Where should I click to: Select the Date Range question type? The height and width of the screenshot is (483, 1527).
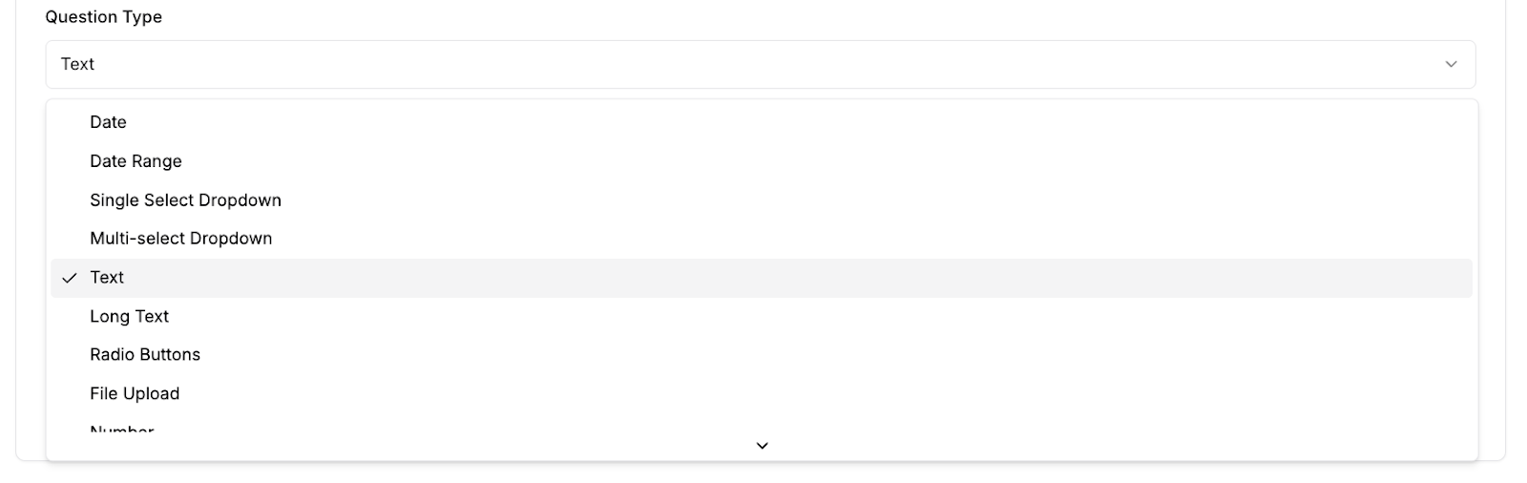coord(136,161)
